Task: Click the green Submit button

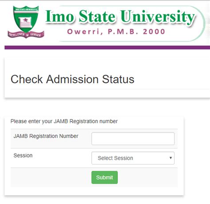Action: 105,177
